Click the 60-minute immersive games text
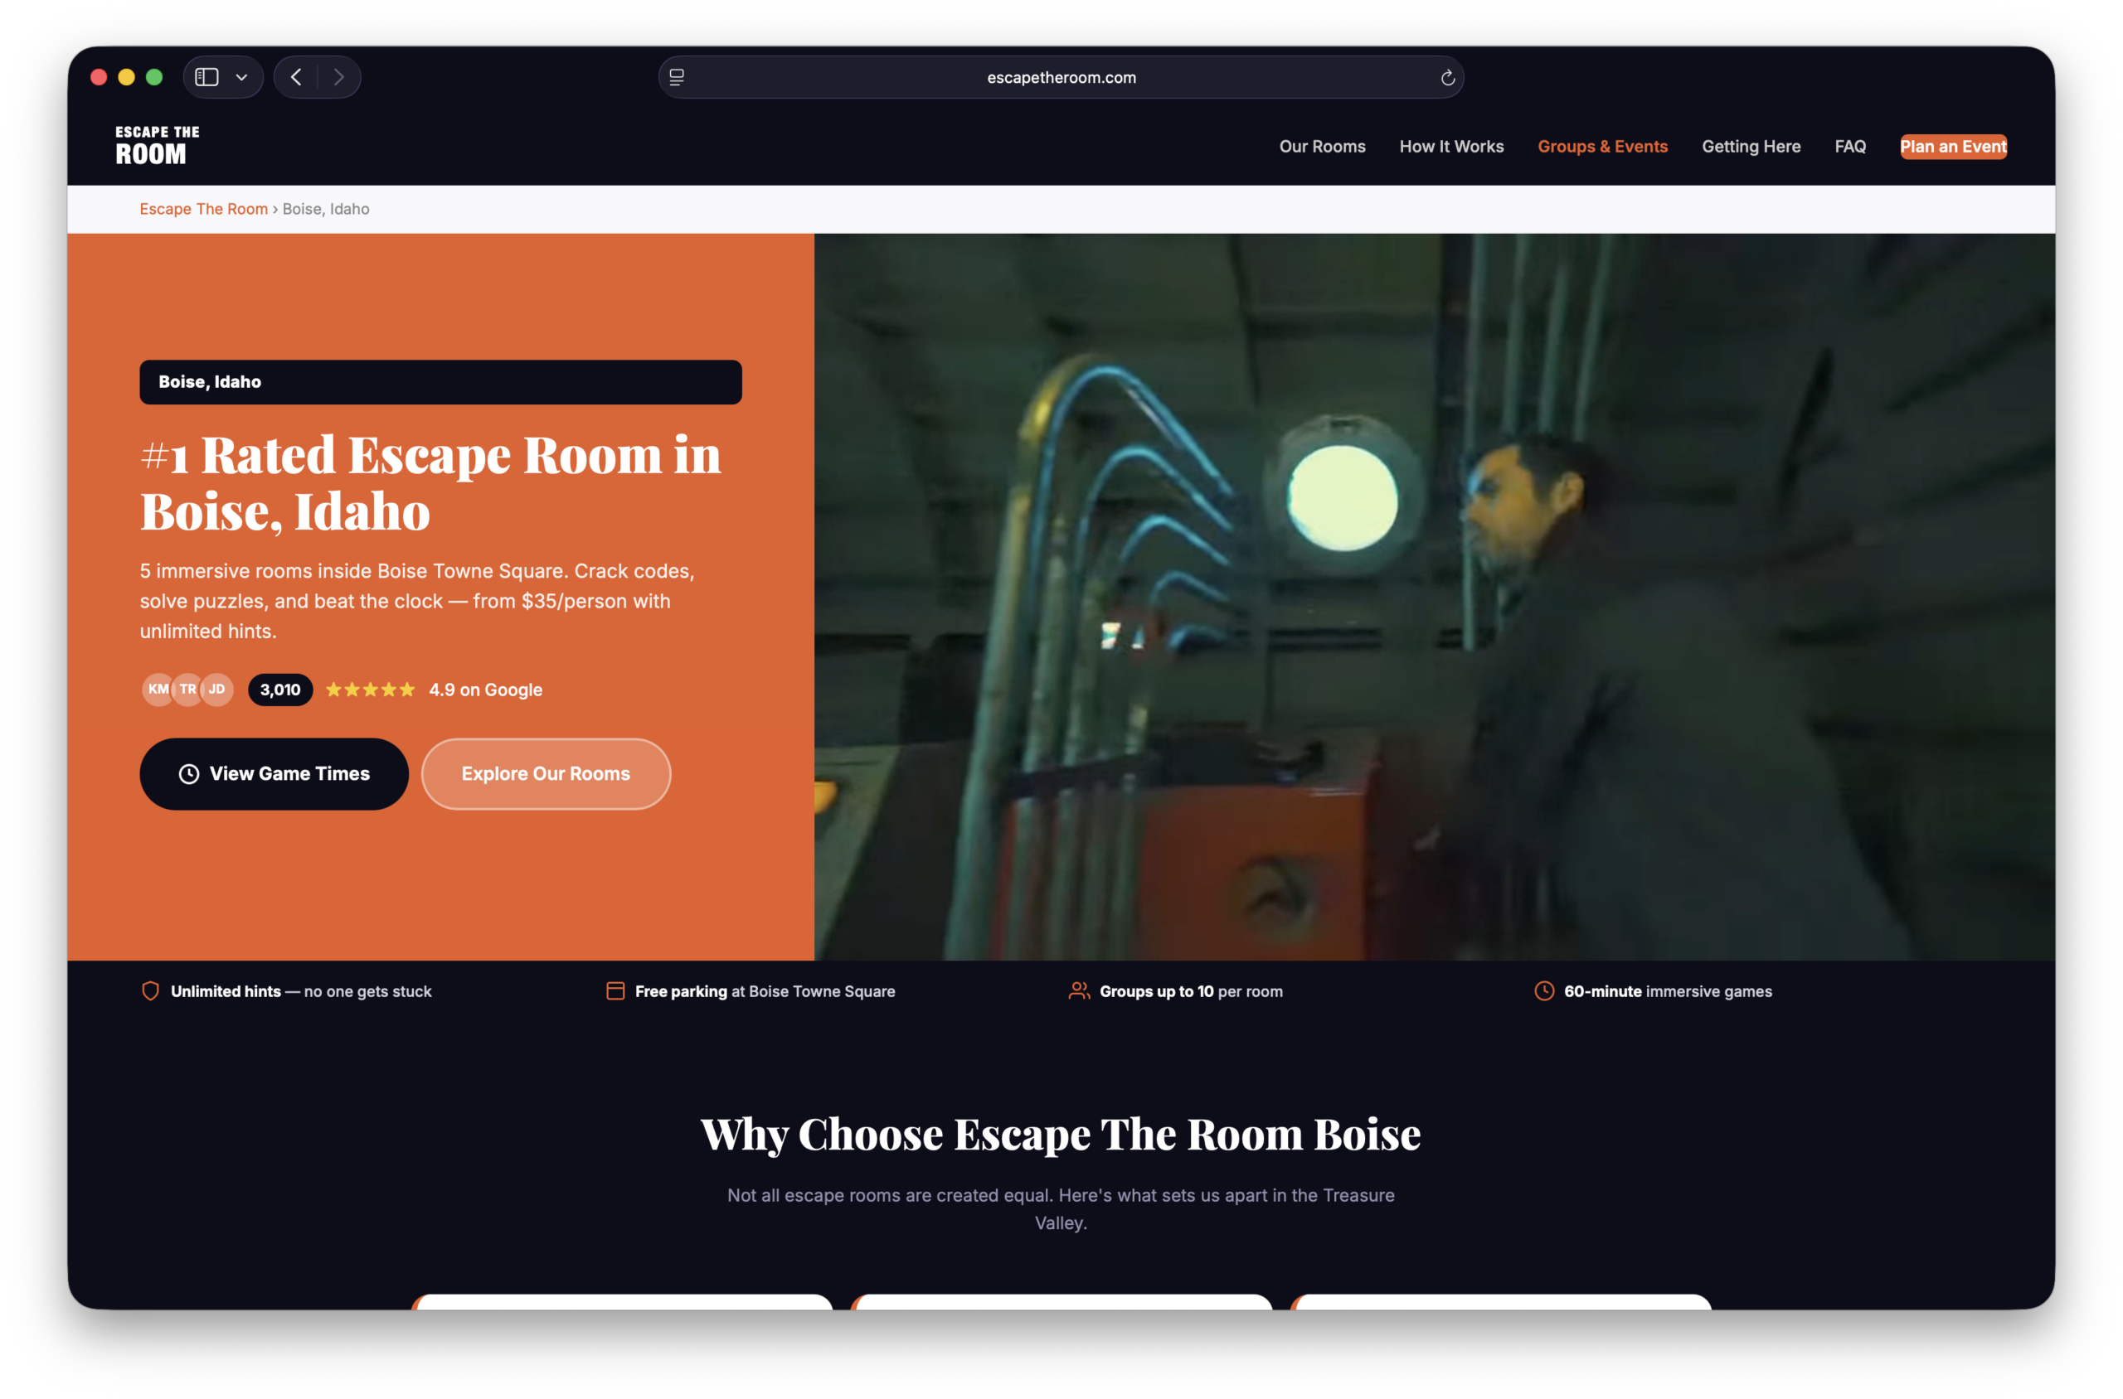Image resolution: width=2123 pixels, height=1399 pixels. (1668, 991)
